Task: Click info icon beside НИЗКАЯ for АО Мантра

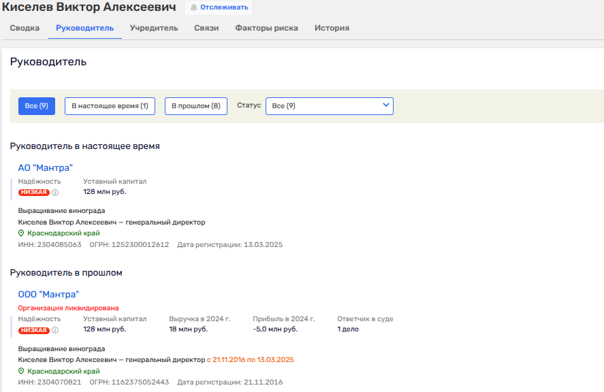Action: [x=55, y=193]
